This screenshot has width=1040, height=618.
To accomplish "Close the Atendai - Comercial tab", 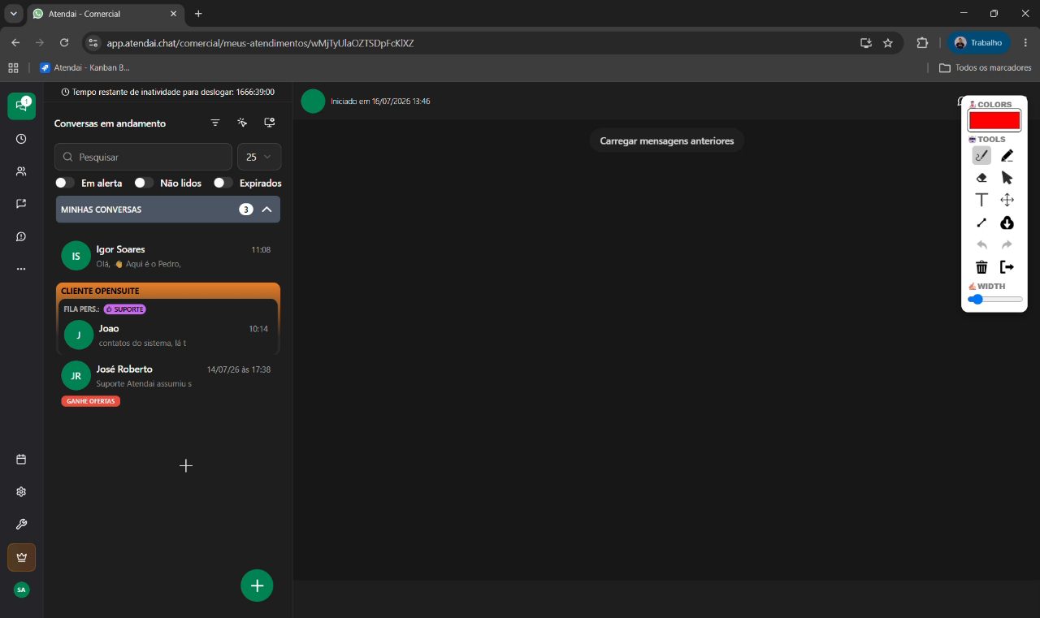I will pyautogui.click(x=174, y=14).
